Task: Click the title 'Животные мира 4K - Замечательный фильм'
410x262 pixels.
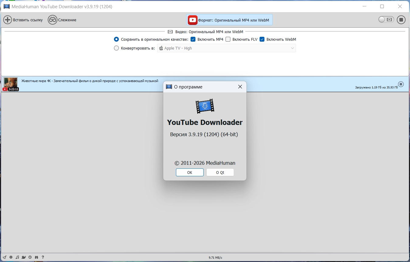Action: pyautogui.click(x=90, y=81)
